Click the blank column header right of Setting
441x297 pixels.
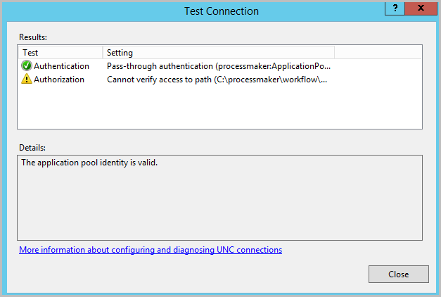click(x=377, y=53)
